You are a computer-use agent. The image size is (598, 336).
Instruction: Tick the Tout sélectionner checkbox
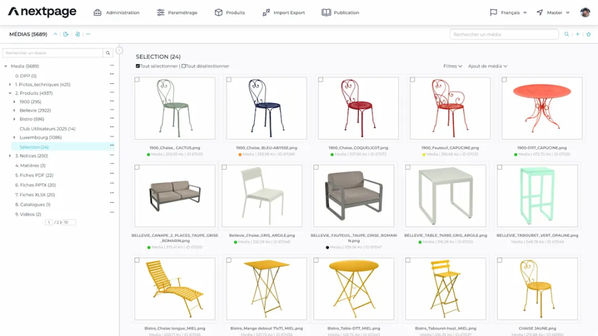(x=138, y=66)
